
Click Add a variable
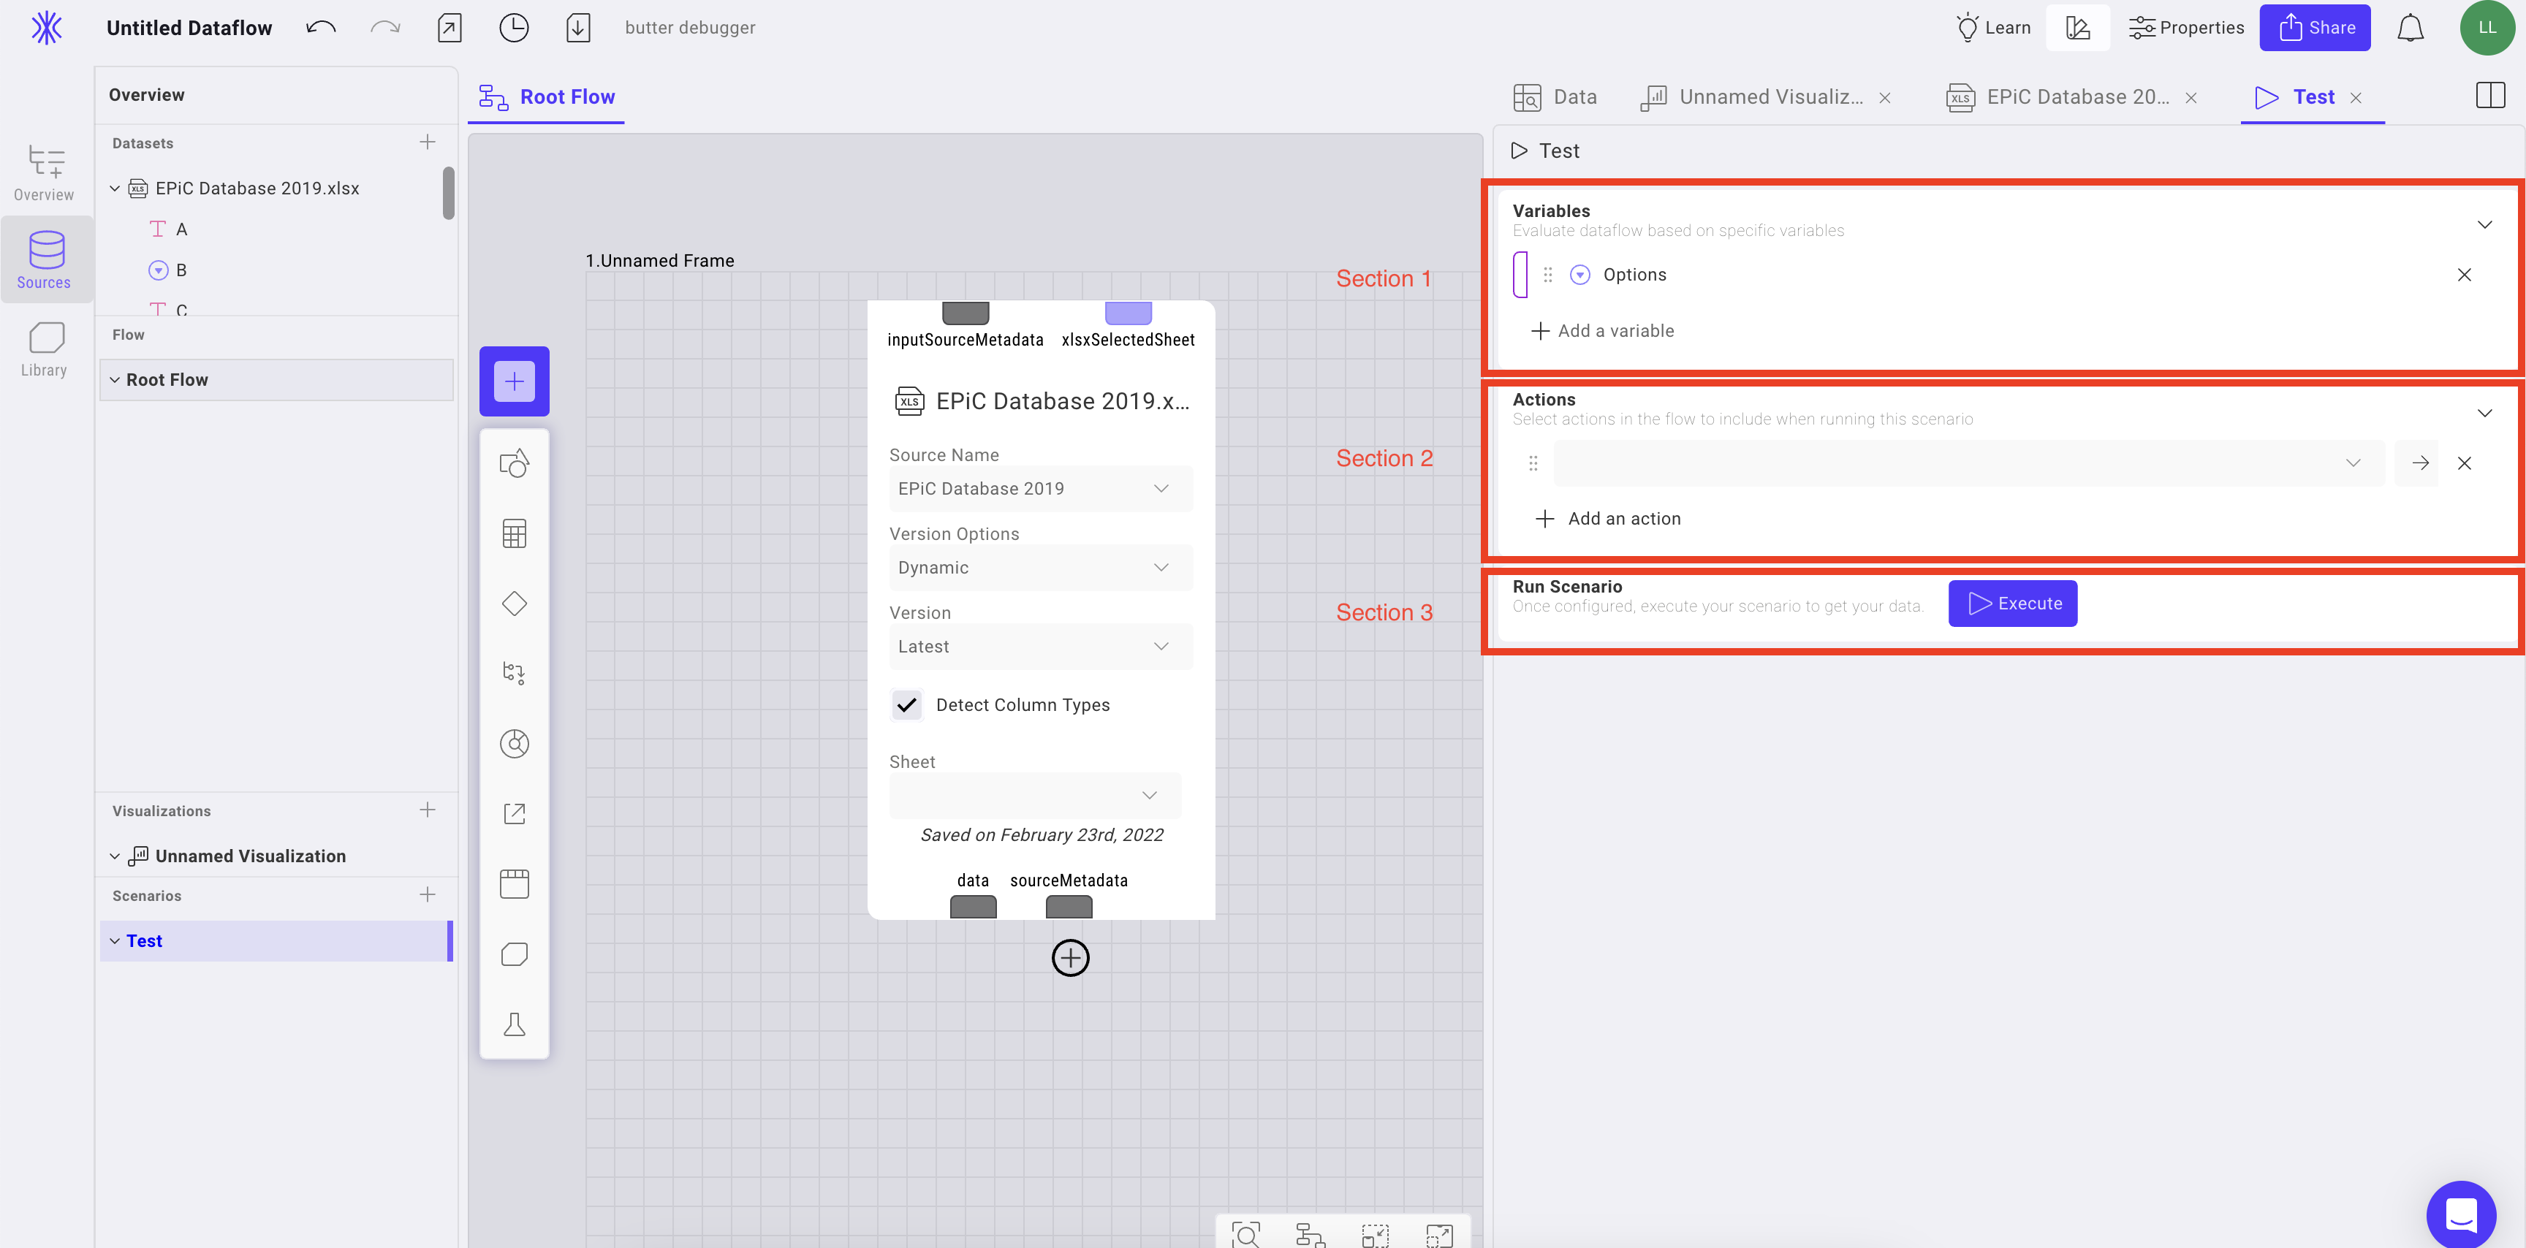pos(1602,330)
